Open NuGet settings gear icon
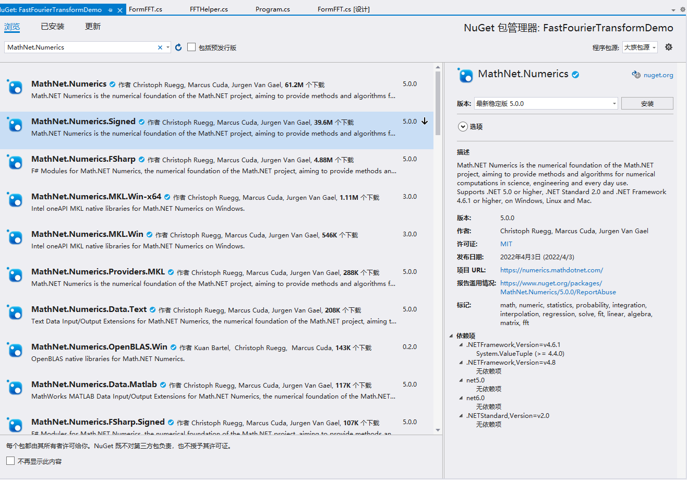 [669, 47]
